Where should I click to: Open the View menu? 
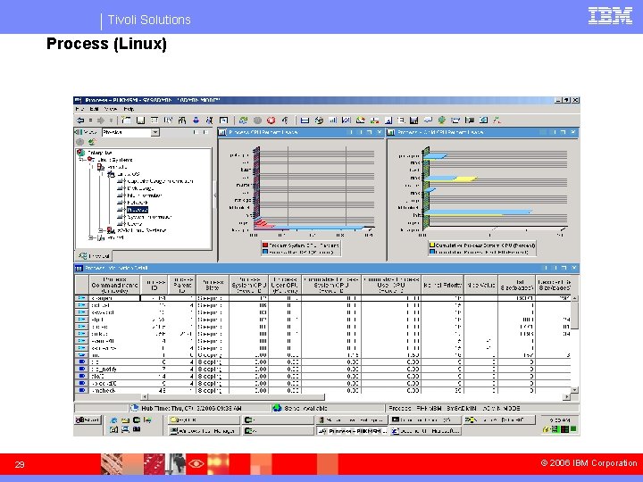pyautogui.click(x=111, y=109)
